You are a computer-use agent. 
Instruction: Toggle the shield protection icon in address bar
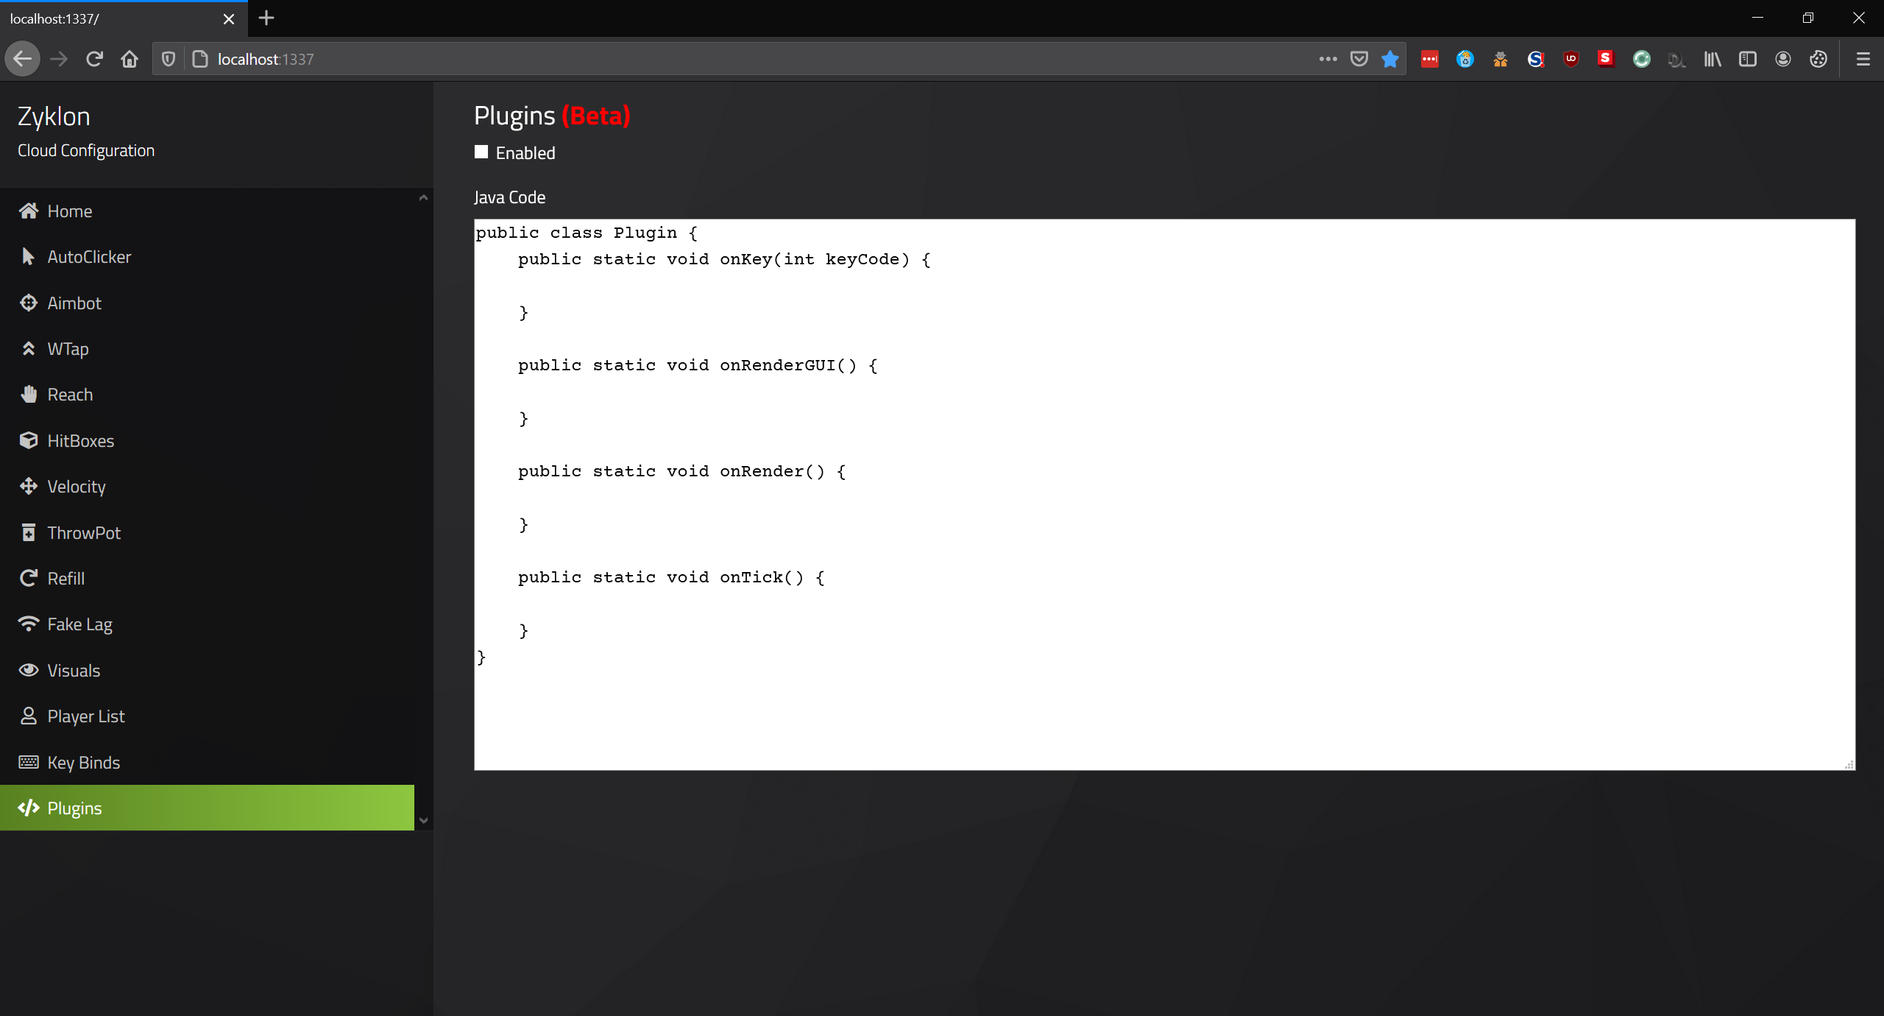click(x=168, y=59)
